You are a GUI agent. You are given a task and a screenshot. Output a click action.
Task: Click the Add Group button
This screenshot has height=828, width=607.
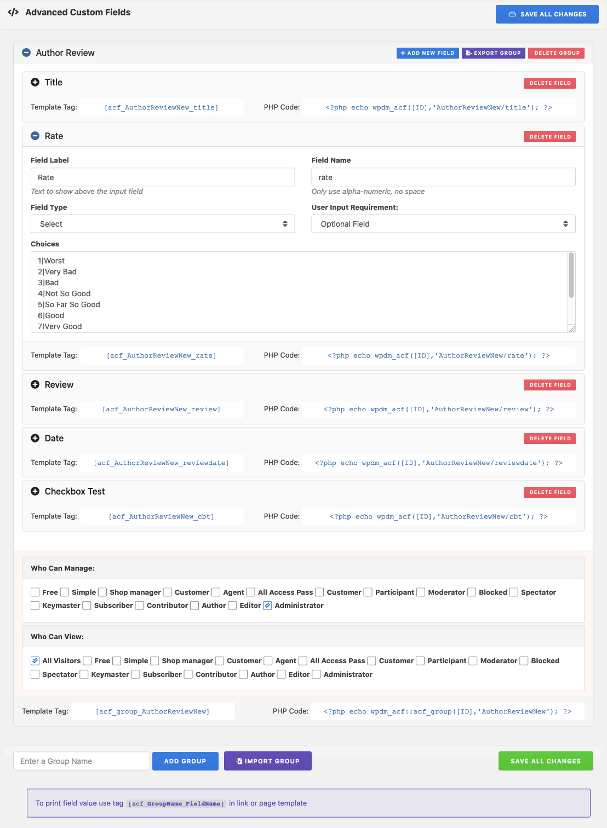click(x=185, y=761)
